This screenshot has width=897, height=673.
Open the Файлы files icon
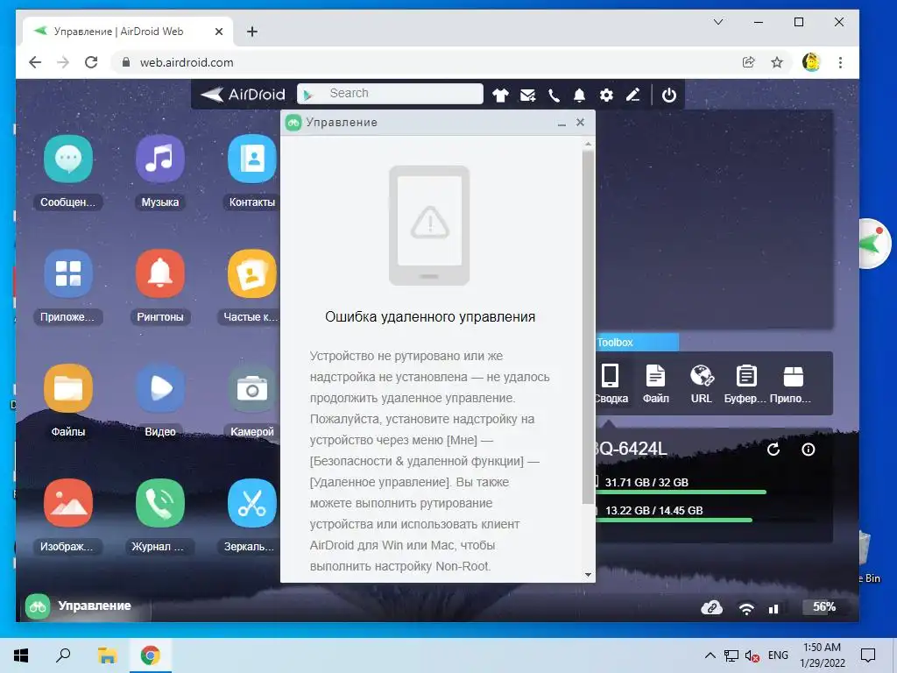(x=68, y=388)
